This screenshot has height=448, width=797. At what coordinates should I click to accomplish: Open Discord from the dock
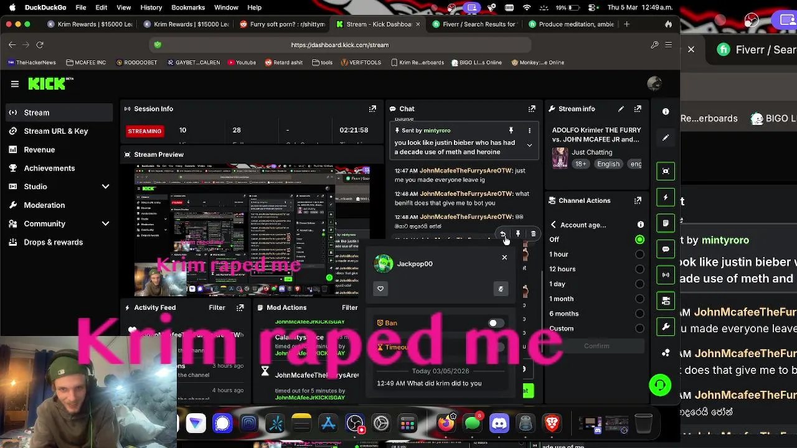[x=499, y=424]
